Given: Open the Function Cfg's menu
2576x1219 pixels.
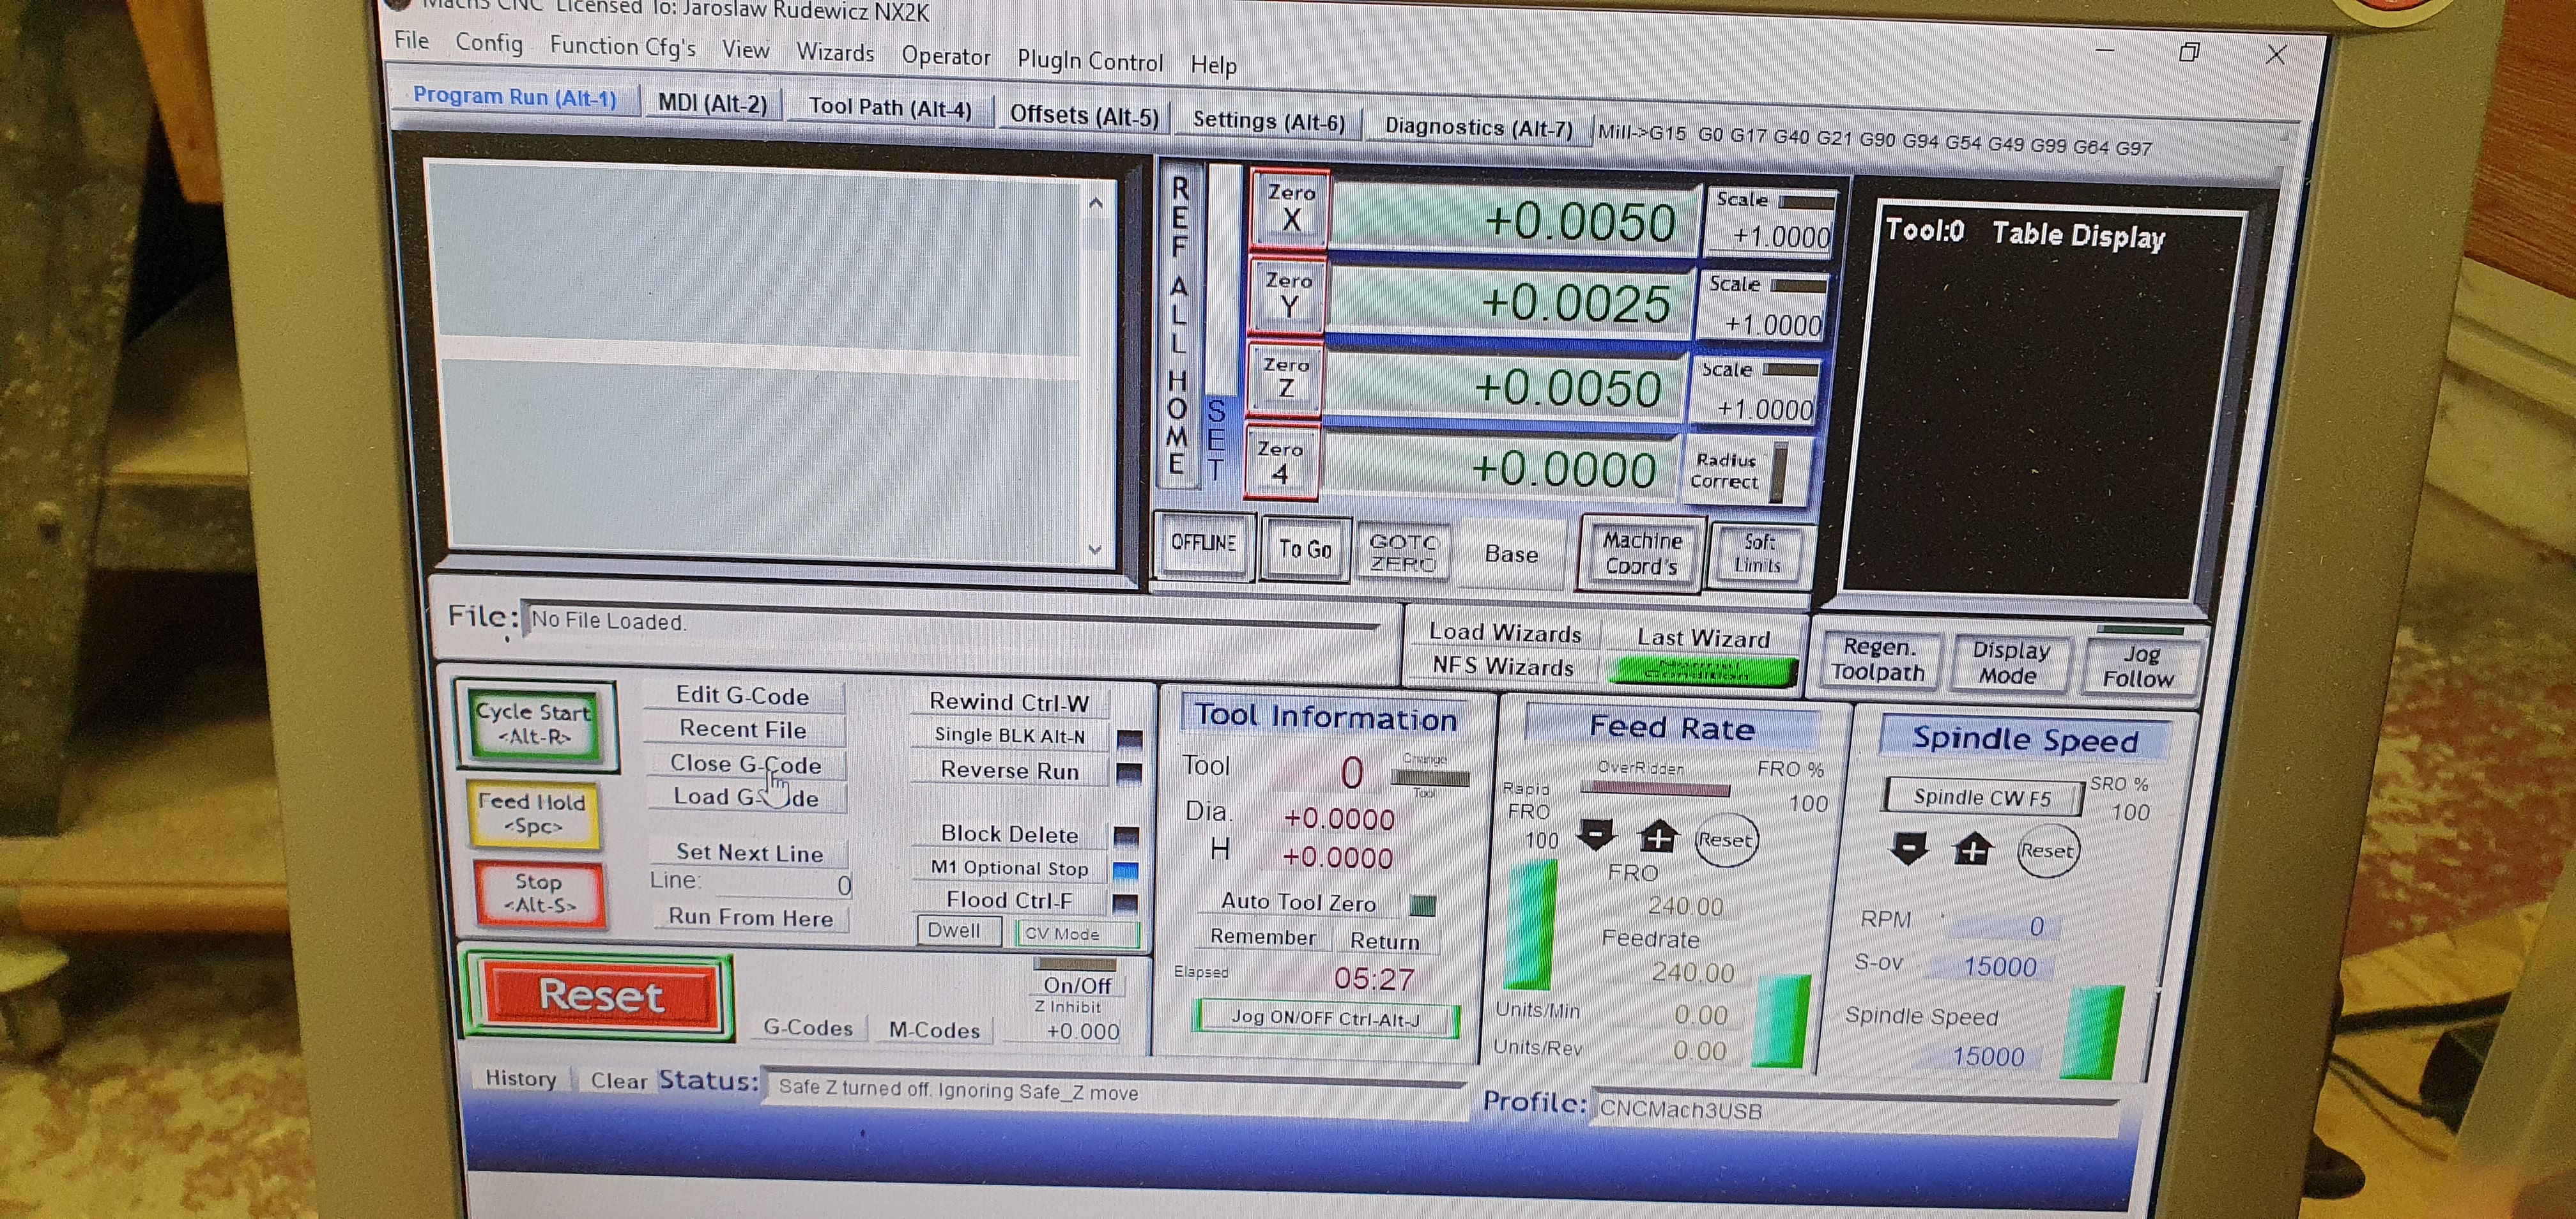Looking at the screenshot, I should [622, 47].
